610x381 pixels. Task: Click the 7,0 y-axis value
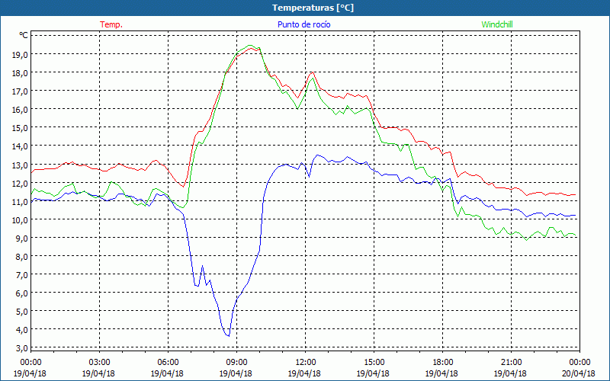22,275
